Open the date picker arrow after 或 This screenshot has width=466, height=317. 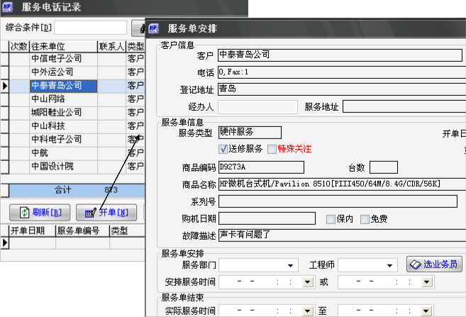[427, 282]
